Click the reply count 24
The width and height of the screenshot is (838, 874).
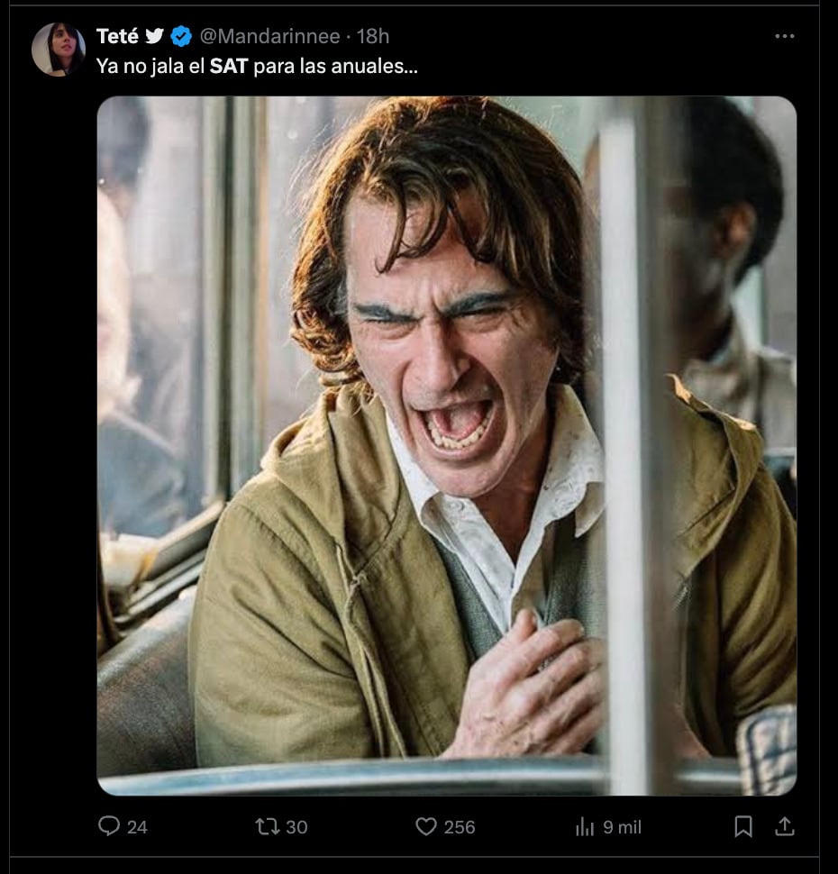tap(137, 827)
